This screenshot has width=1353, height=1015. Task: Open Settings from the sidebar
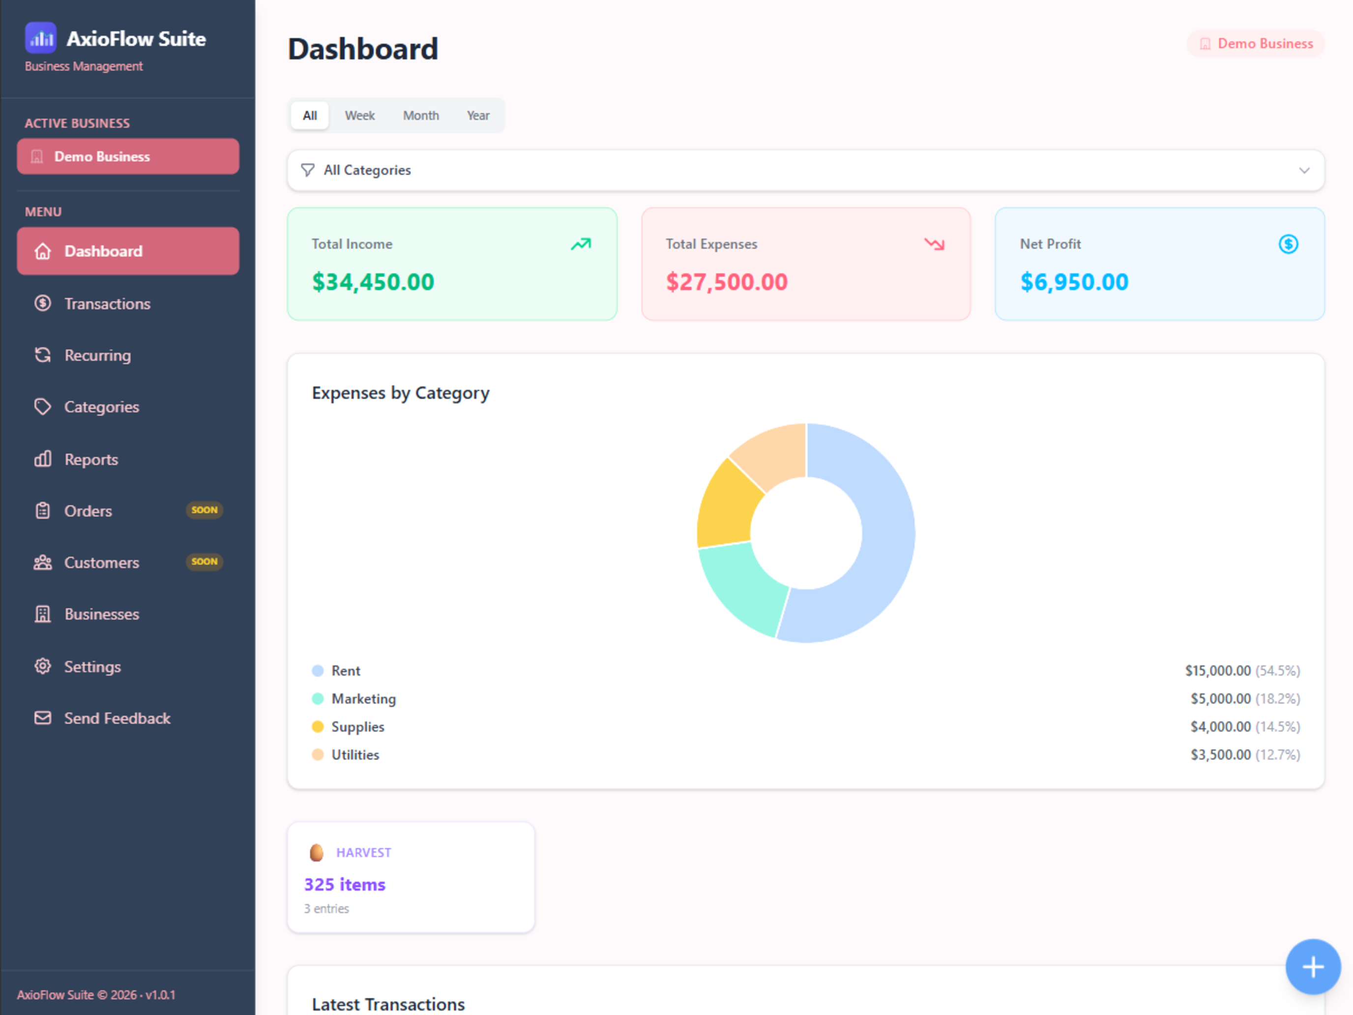[x=128, y=666]
